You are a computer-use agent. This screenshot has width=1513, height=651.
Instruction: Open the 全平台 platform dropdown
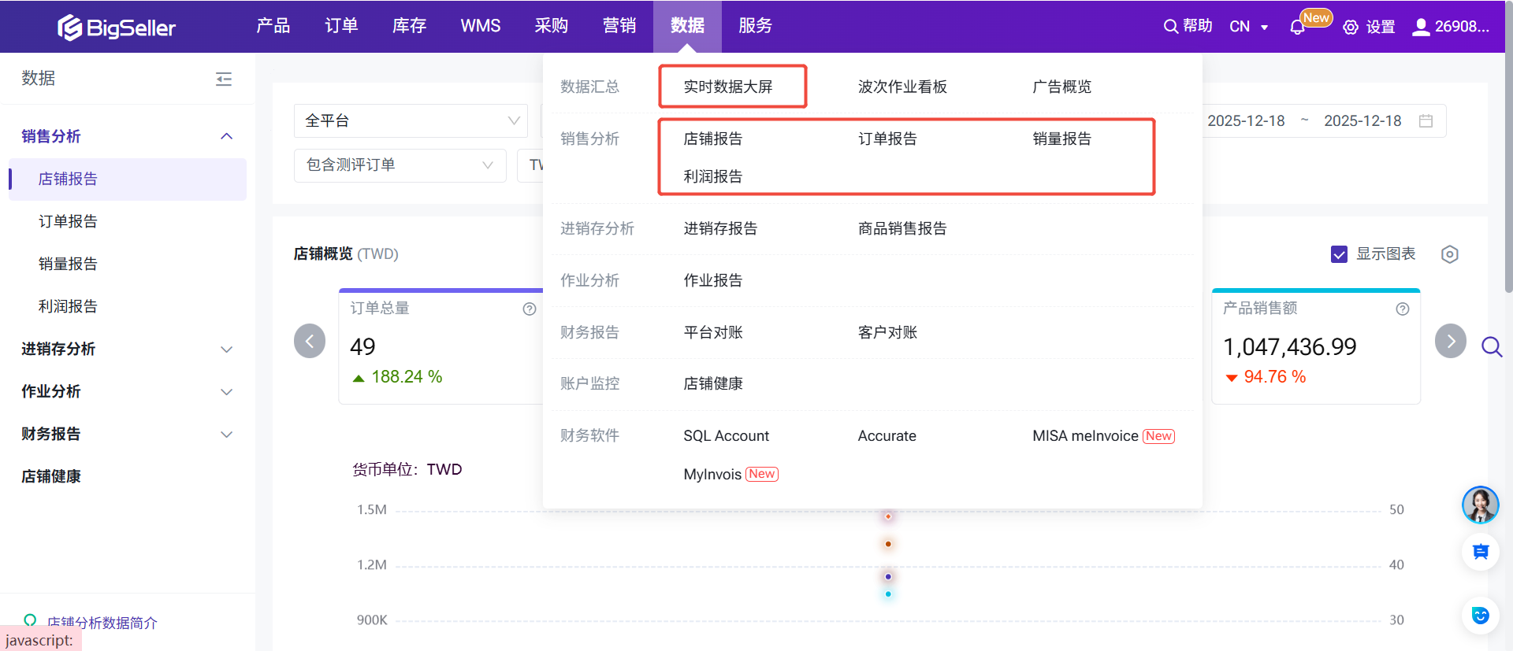coord(411,121)
